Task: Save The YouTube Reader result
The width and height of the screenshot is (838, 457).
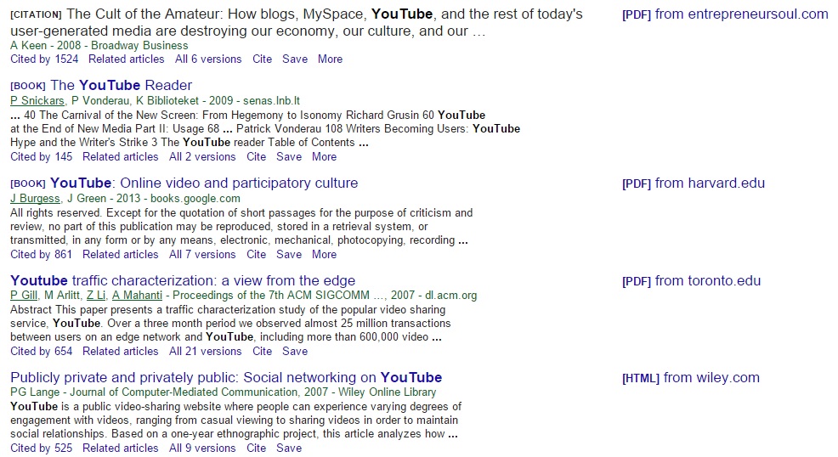Action: point(289,157)
